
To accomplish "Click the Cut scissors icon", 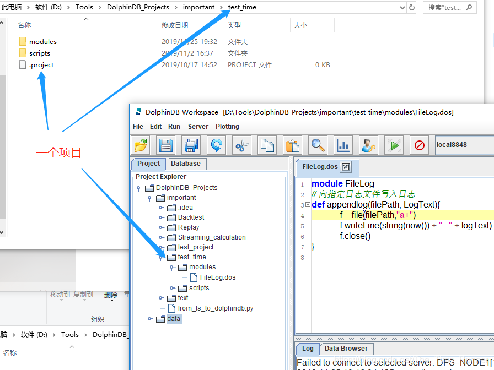I will pyautogui.click(x=241, y=145).
